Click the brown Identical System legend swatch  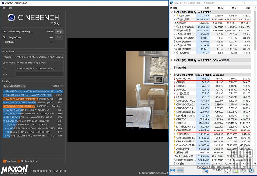19,161
